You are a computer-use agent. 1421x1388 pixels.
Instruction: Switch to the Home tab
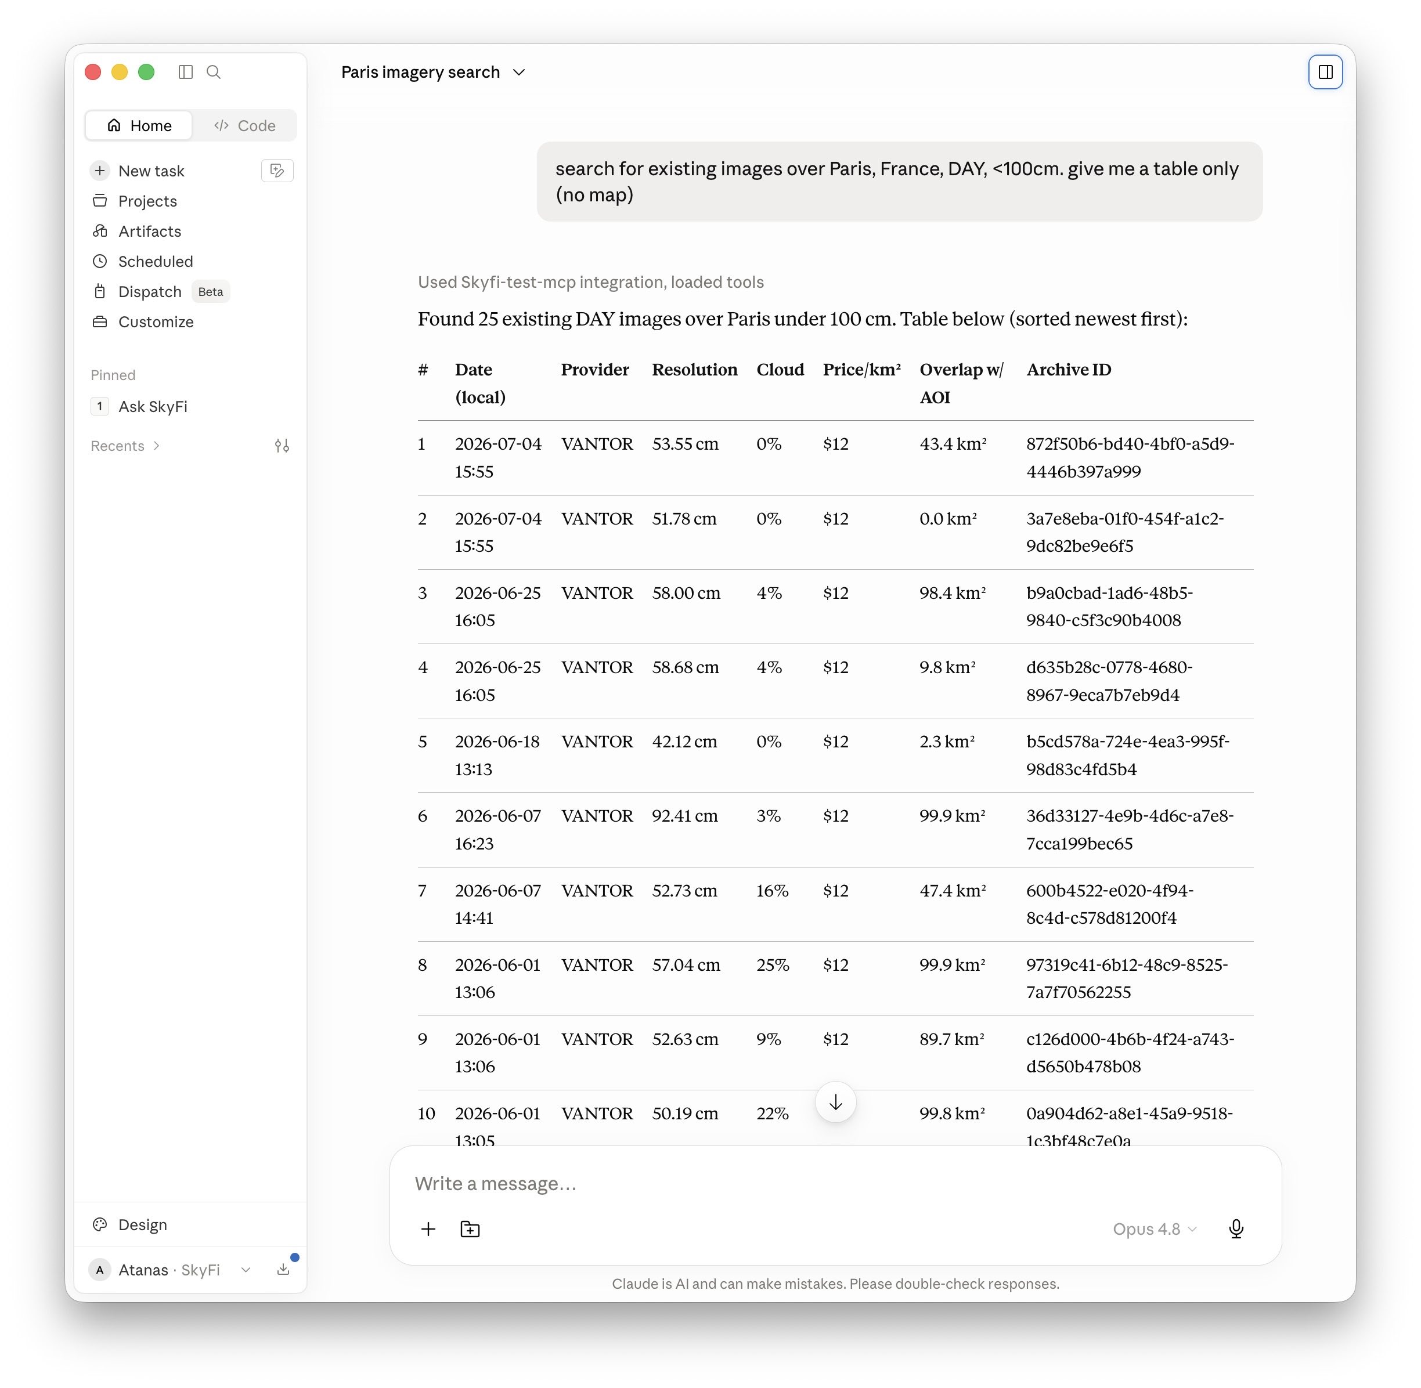[139, 125]
